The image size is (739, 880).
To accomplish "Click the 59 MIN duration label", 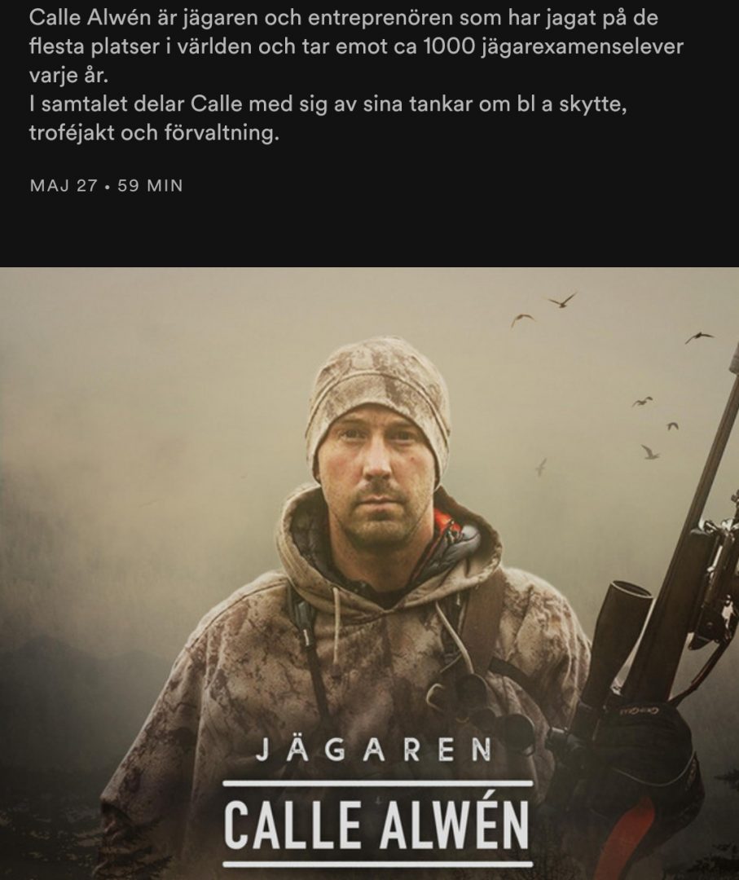I will pos(150,186).
